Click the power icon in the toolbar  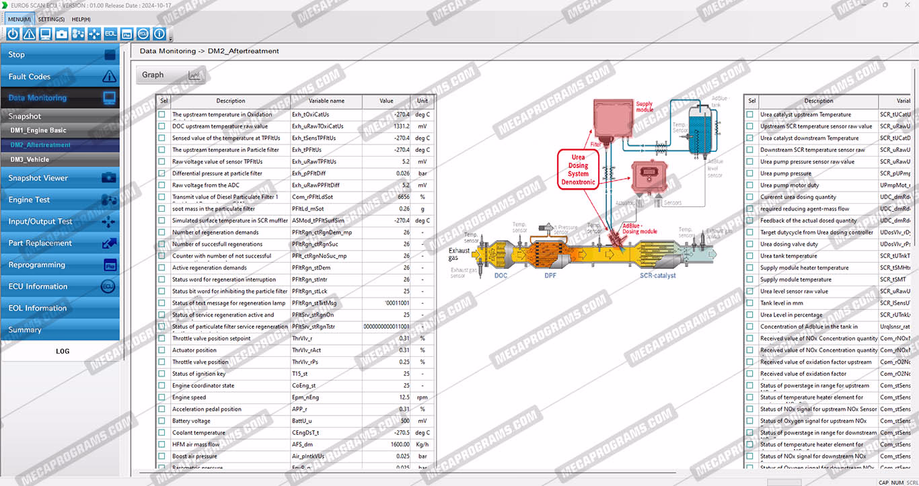(x=13, y=34)
